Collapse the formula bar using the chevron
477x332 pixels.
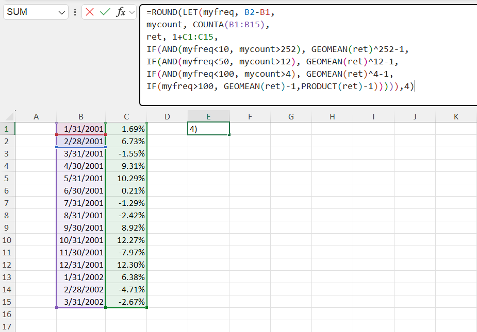(x=132, y=12)
